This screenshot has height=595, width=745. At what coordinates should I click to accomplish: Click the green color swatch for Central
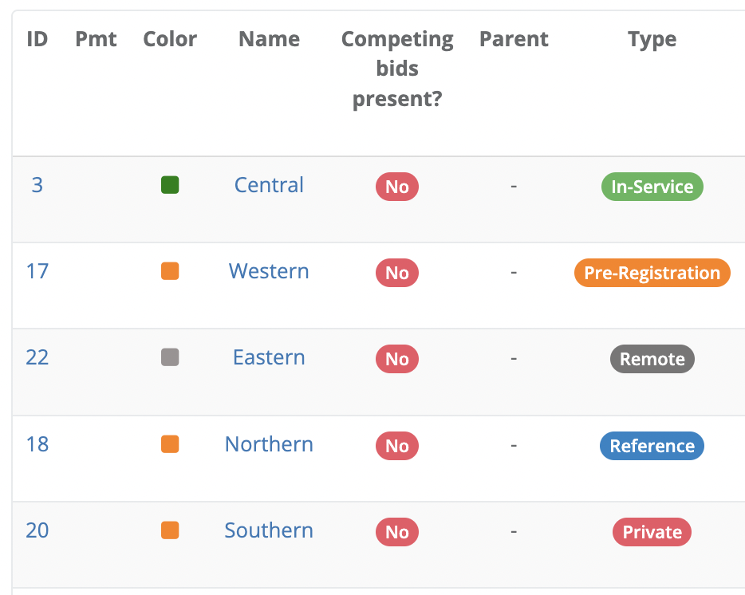tap(170, 186)
